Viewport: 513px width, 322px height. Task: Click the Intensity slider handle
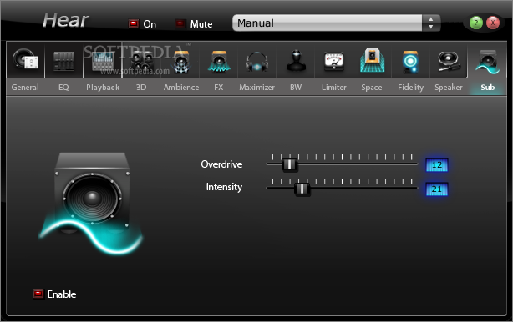pyautogui.click(x=302, y=189)
